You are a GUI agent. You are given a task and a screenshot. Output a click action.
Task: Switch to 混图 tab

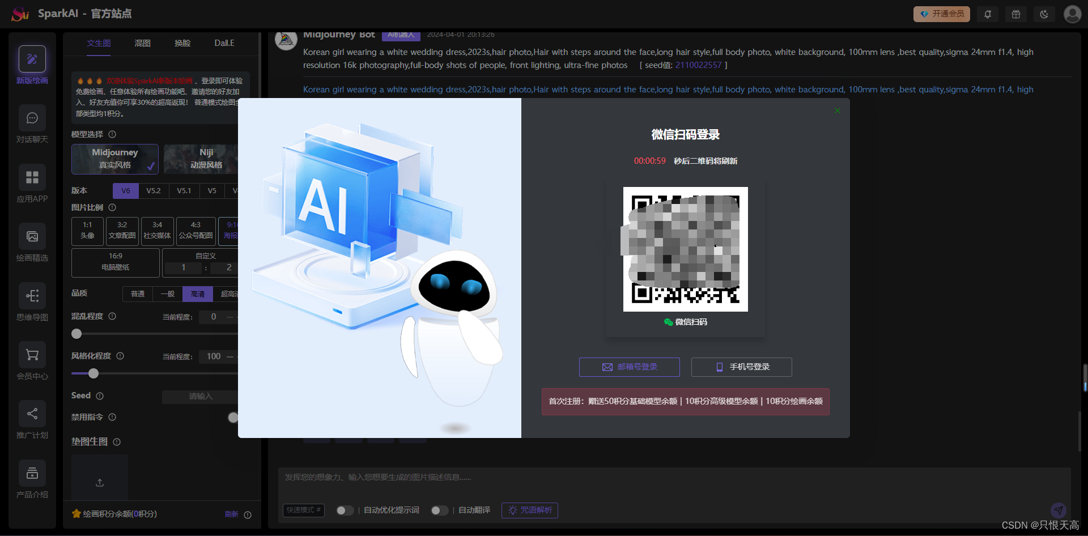(143, 43)
